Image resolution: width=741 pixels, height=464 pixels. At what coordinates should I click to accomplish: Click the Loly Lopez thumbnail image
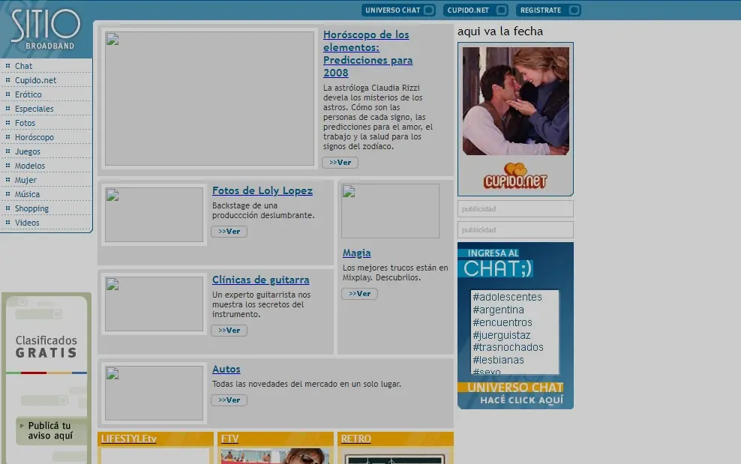(x=154, y=214)
